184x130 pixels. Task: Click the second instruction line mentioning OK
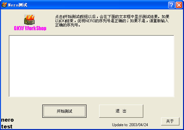112,21
